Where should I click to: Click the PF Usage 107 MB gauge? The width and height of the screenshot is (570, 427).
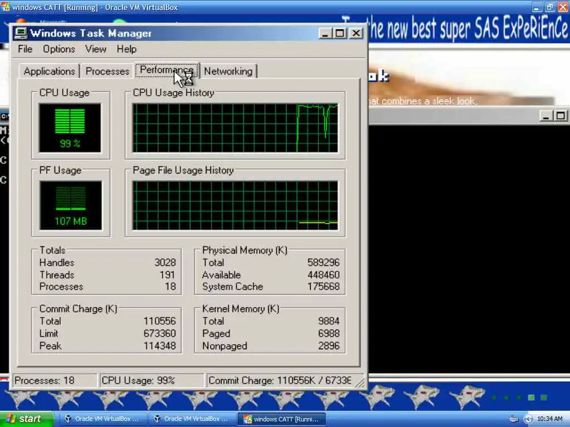pos(71,206)
